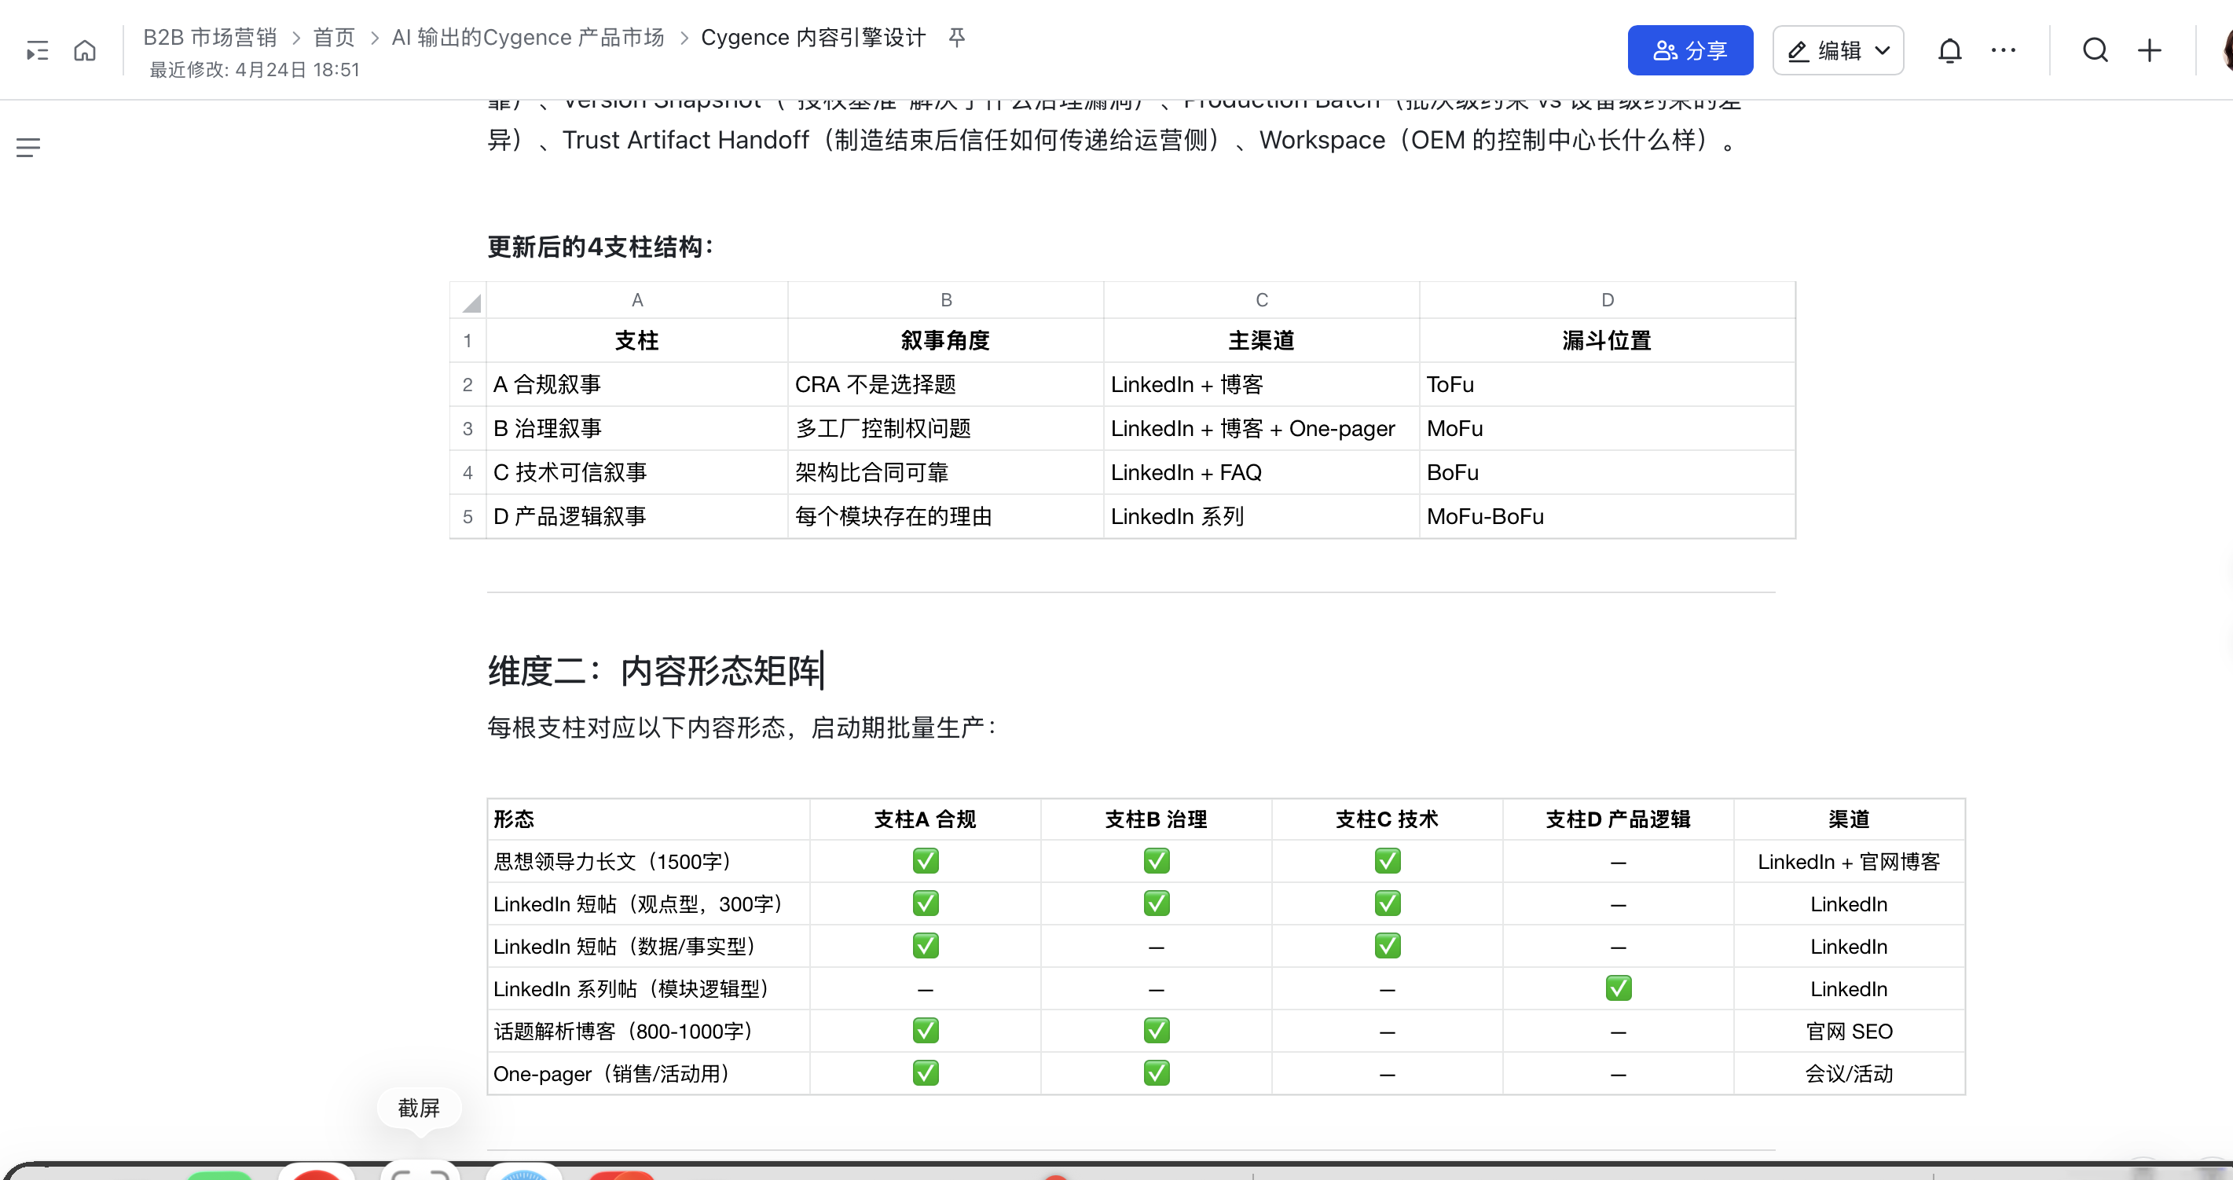Select row 1 header in sheet
Screen dimensions: 2233x1180
[x=468, y=341]
